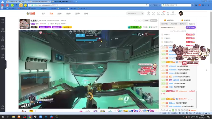Expand the 视频 dropdown menu
This screenshot has height=119, width=212.
tap(69, 13)
